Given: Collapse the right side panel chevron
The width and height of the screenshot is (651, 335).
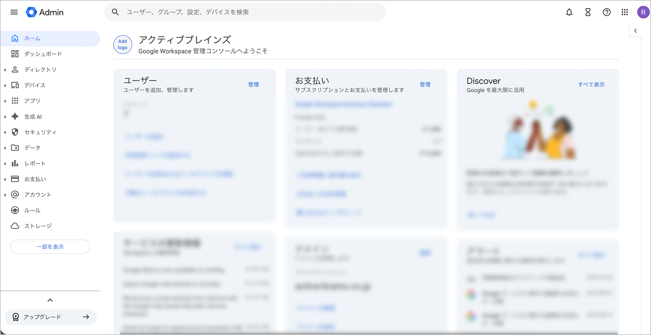Looking at the screenshot, I should (x=635, y=31).
